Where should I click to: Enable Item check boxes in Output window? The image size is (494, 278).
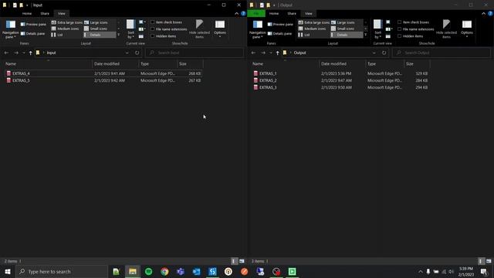(x=413, y=22)
